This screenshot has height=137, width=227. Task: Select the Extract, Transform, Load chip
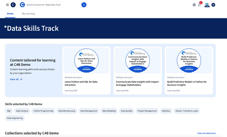click(x=186, y=111)
